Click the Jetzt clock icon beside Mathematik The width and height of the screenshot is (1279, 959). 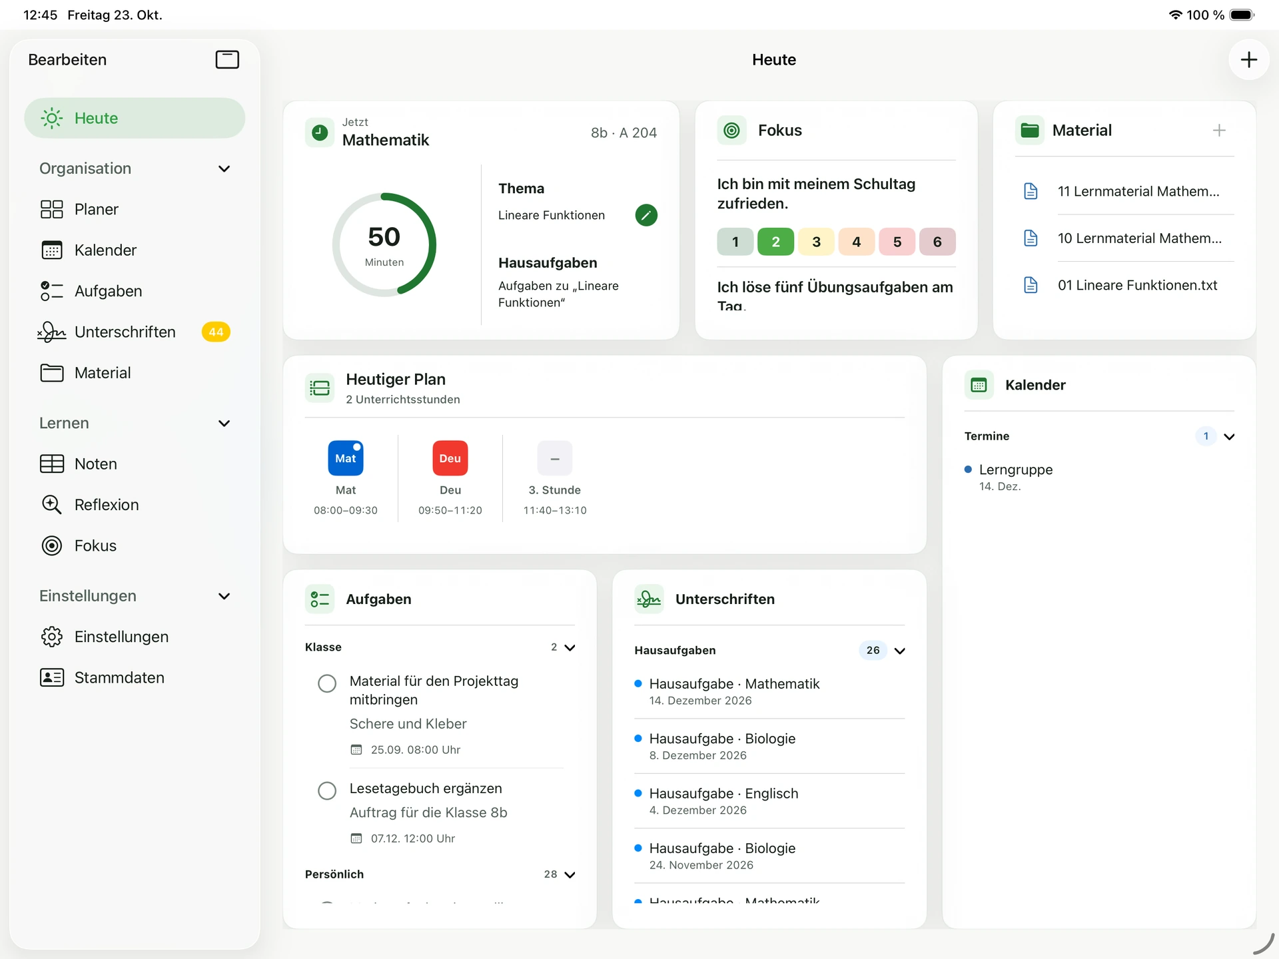(320, 133)
